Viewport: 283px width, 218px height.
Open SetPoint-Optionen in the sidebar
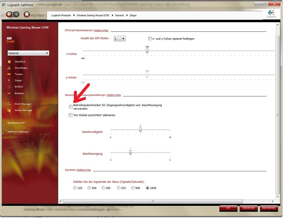[18, 132]
